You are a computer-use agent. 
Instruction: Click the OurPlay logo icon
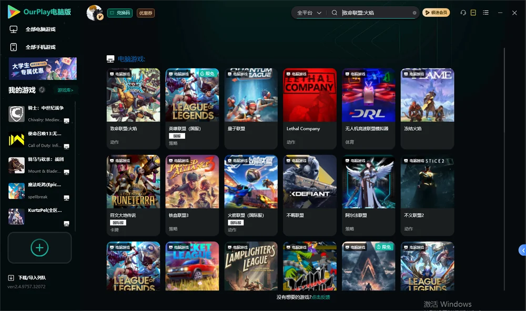14,12
